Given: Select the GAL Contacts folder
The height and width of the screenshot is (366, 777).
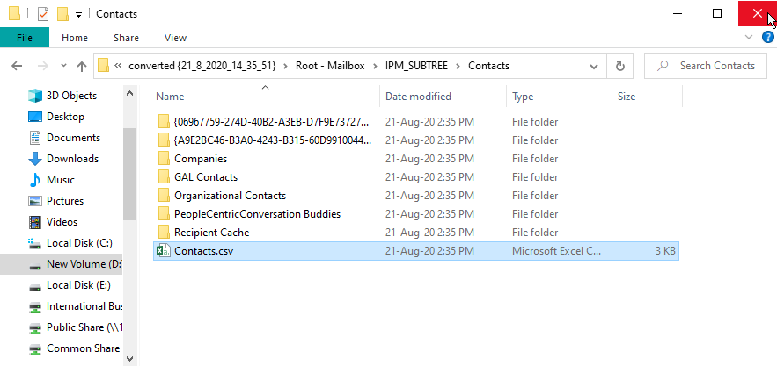Looking at the screenshot, I should [x=206, y=177].
